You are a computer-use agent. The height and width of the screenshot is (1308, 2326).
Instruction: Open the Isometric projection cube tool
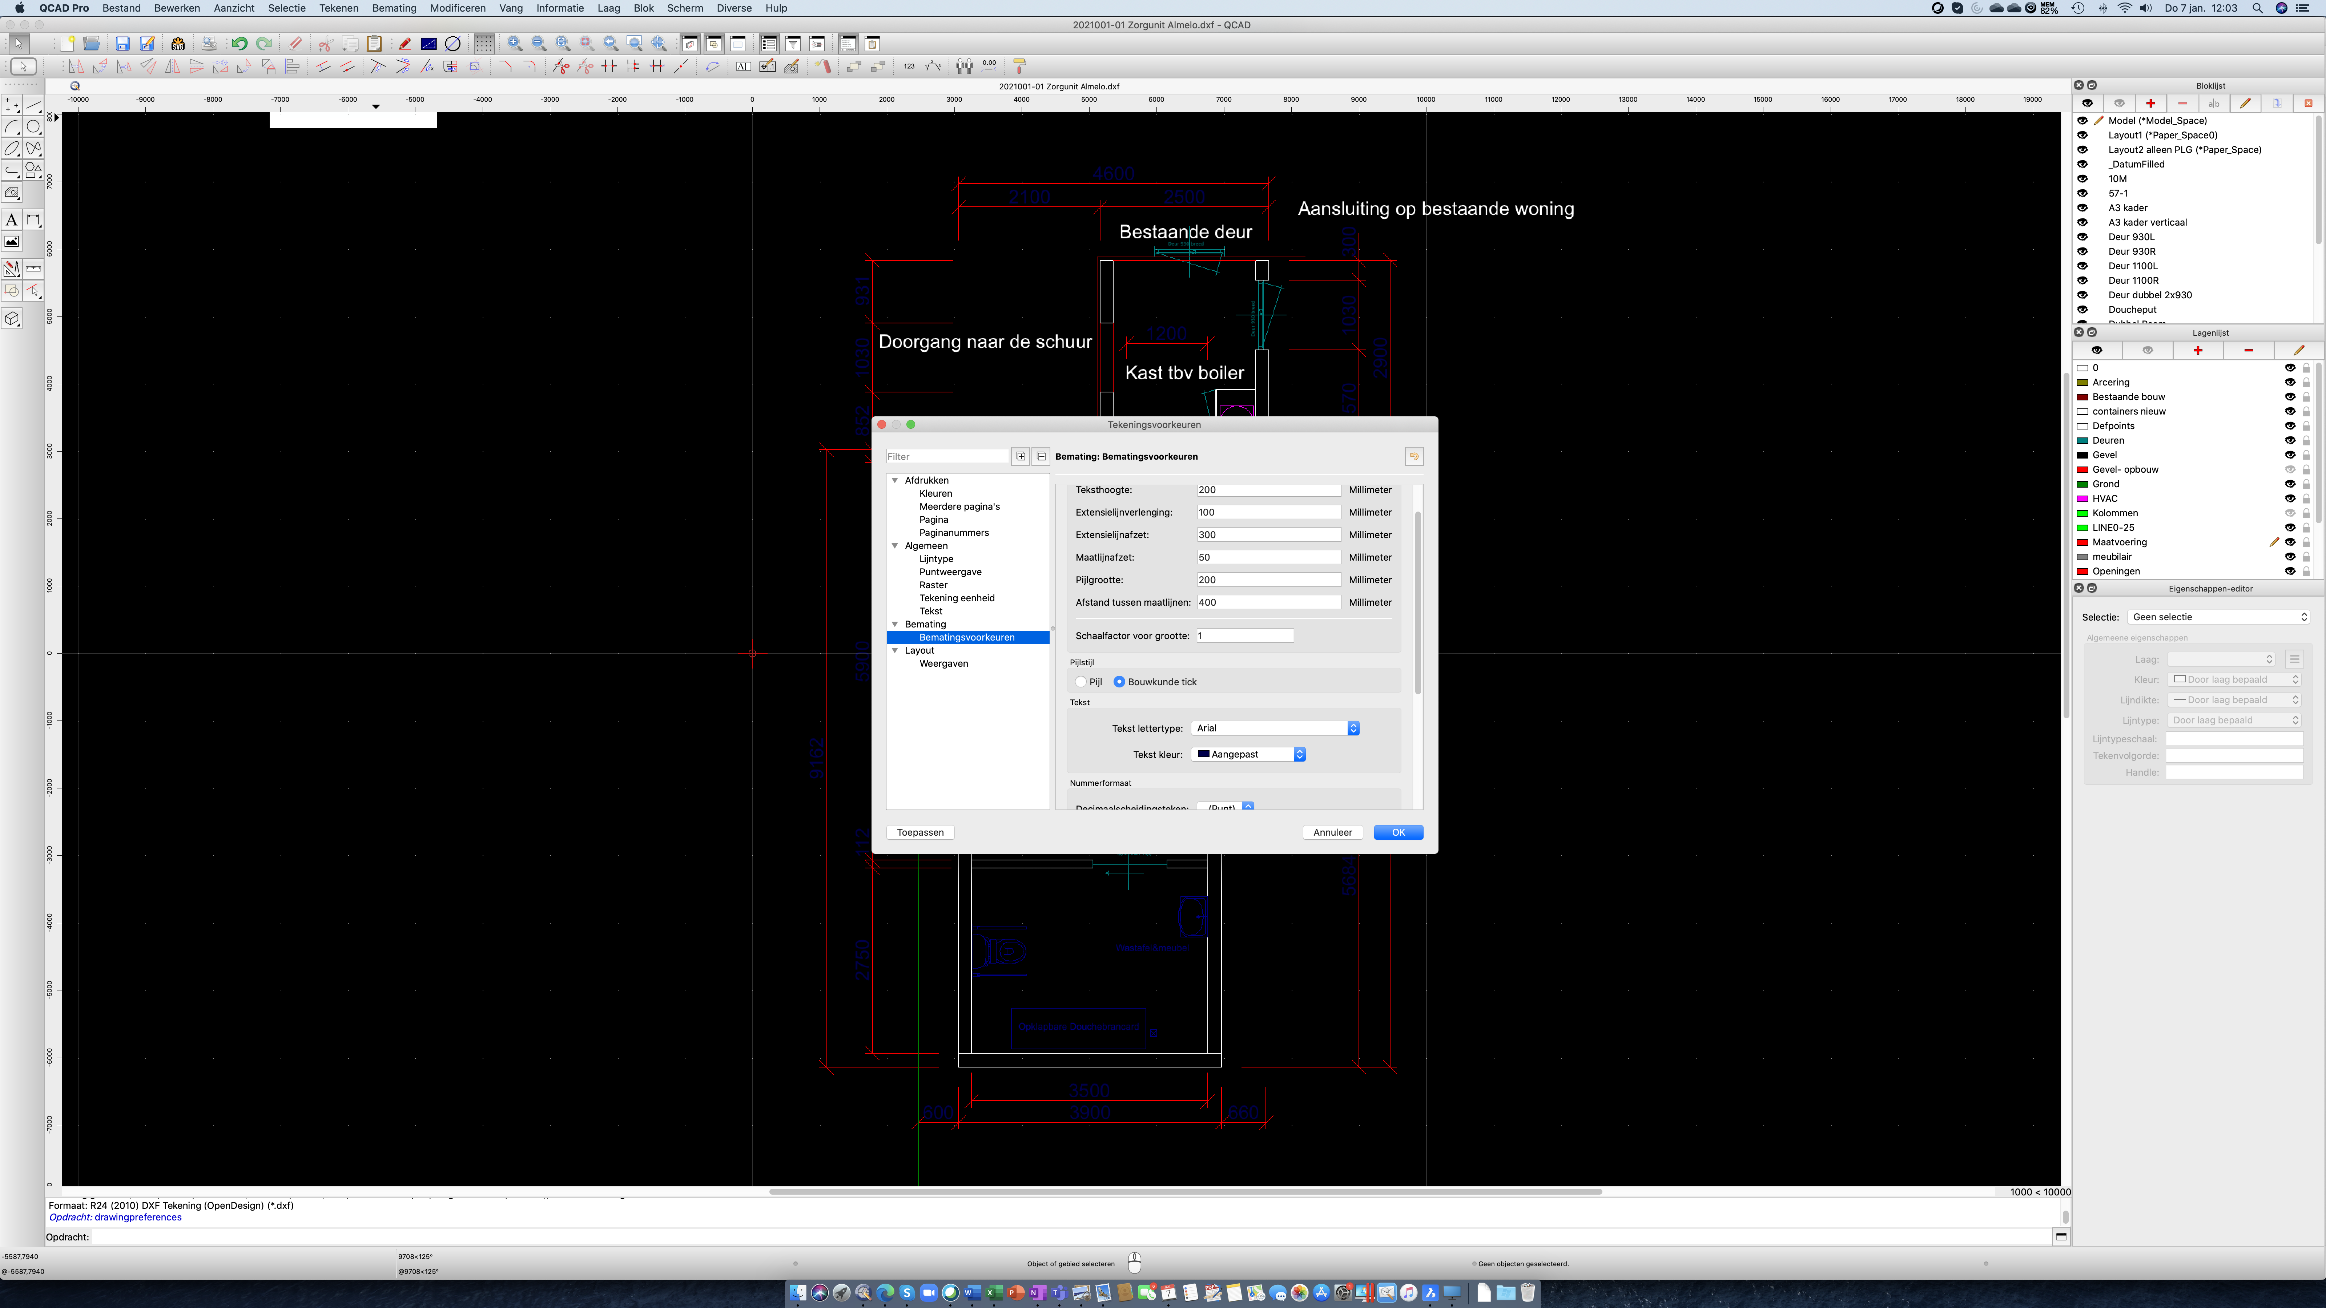tap(12, 319)
